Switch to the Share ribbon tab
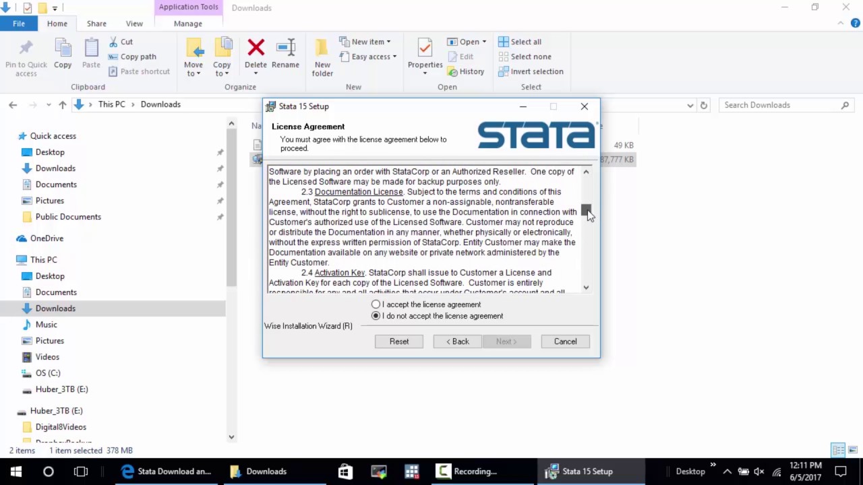Viewport: 863px width, 485px height. (x=96, y=24)
